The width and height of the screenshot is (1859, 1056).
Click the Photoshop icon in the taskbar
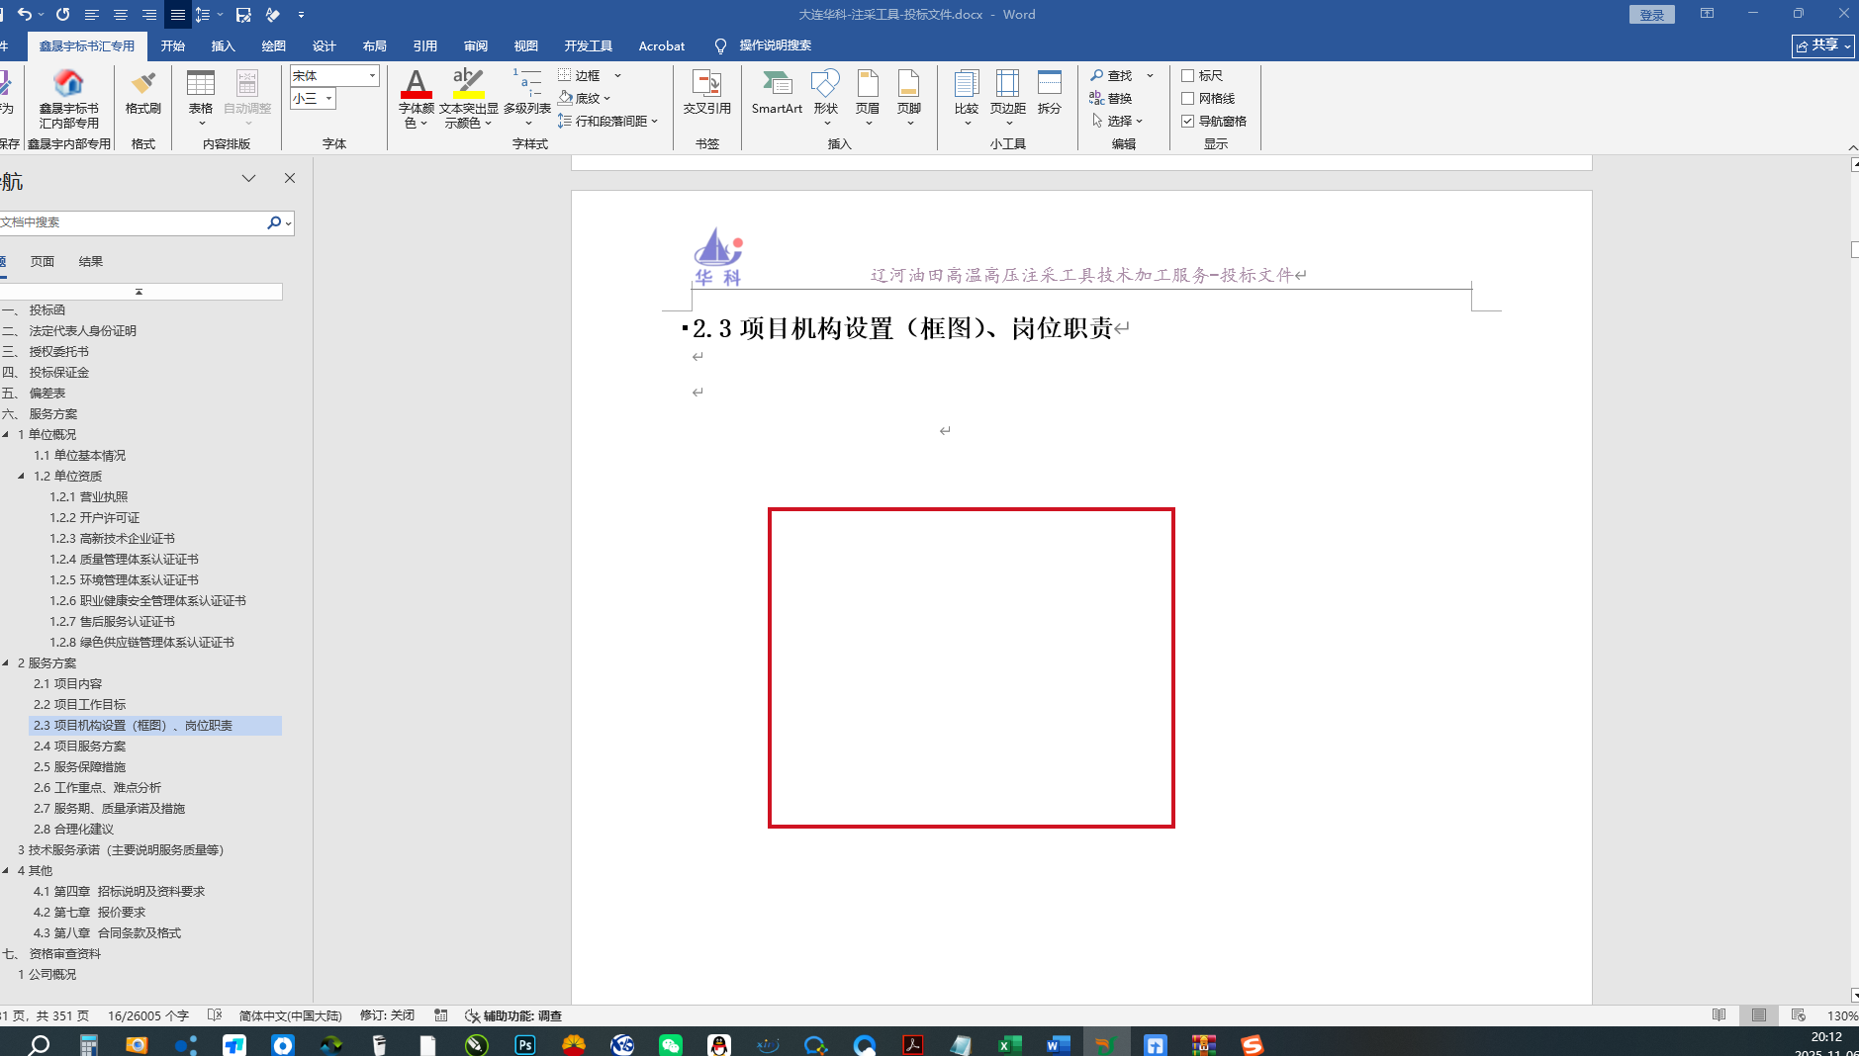pos(525,1045)
